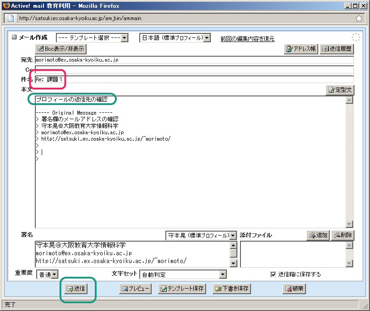The width and height of the screenshot is (370, 311).
Task: Toggle Bcc表示/非表示 button
Action: pyautogui.click(x=60, y=49)
